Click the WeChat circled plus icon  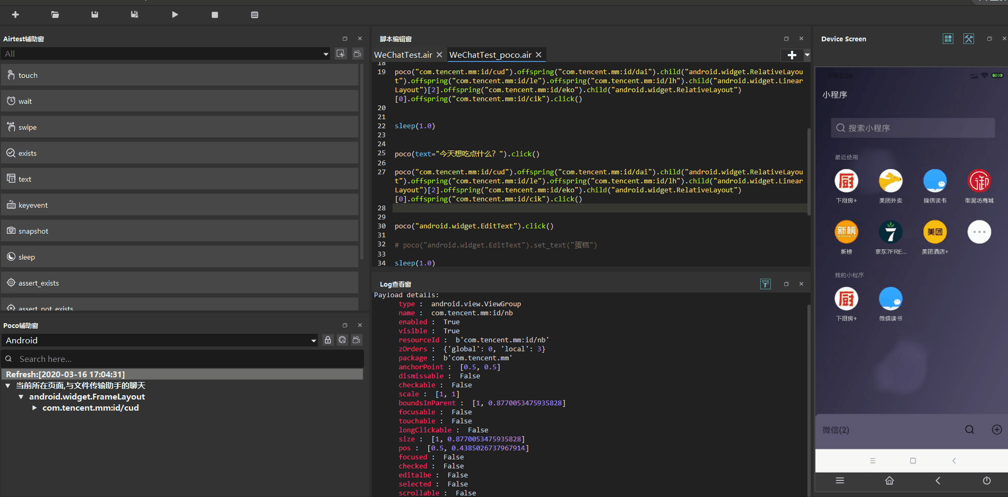click(x=997, y=430)
